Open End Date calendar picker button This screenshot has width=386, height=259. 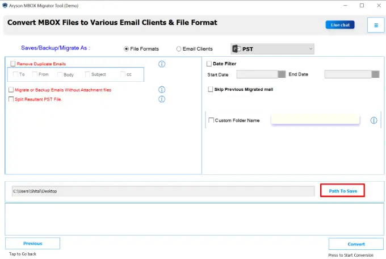375,74
